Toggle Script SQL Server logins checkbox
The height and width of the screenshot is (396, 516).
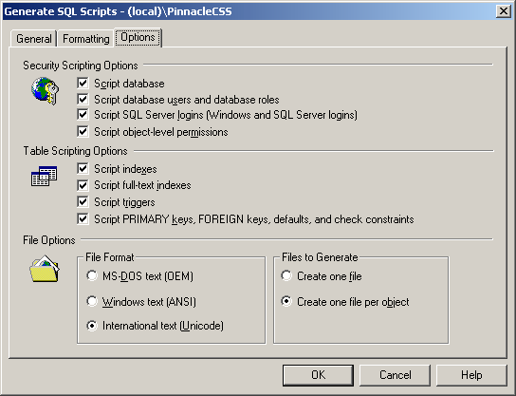83,115
